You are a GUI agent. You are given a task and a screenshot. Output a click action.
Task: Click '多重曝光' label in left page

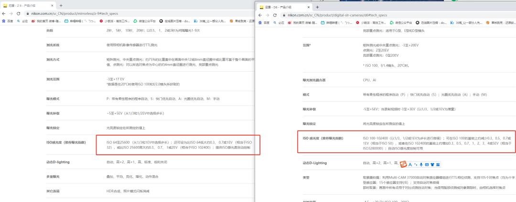[x=53, y=177]
